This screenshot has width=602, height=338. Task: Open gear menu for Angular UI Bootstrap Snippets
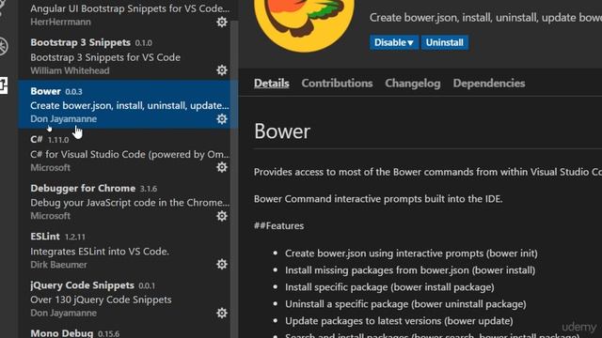222,22
